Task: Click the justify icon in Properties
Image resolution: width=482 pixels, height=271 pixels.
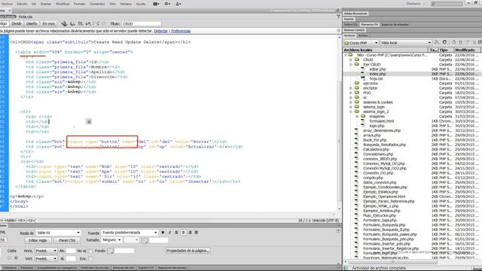Action: [197, 233]
